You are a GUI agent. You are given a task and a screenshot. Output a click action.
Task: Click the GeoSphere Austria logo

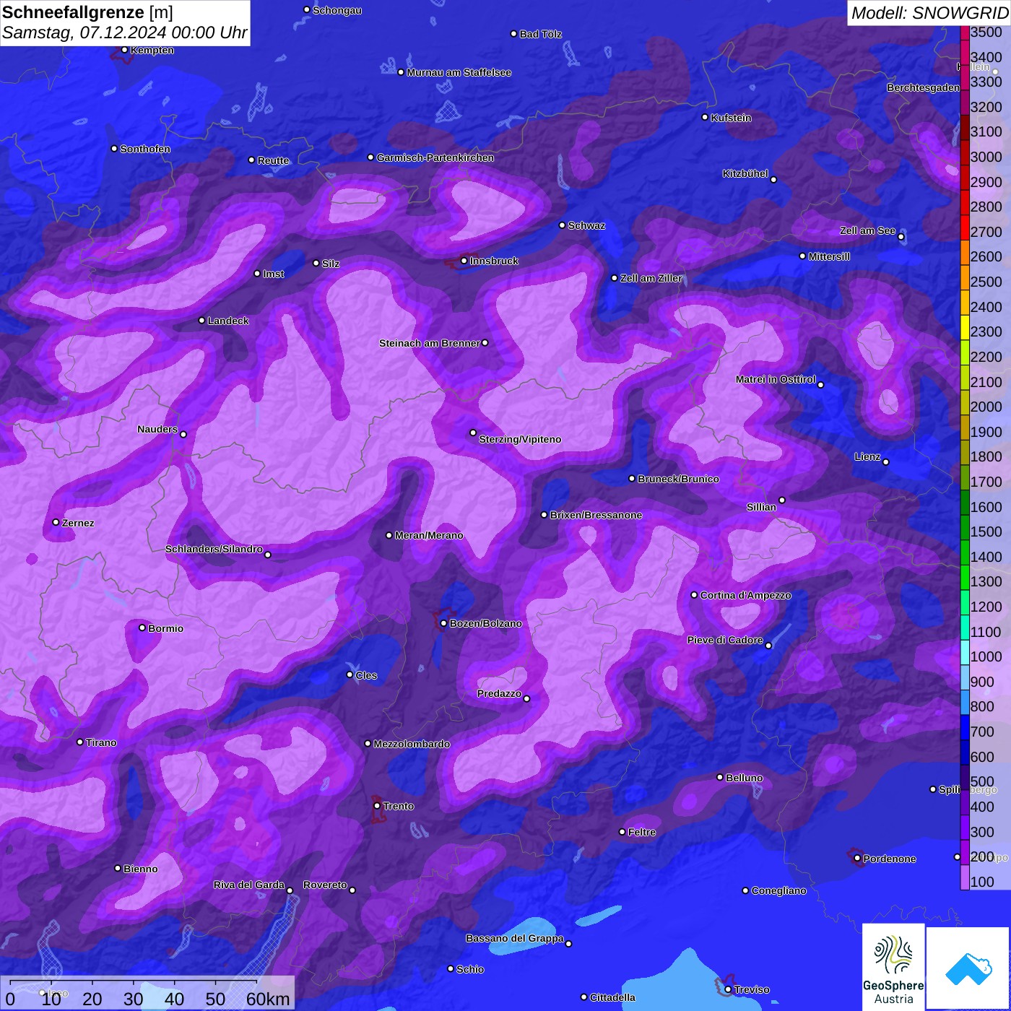893,967
